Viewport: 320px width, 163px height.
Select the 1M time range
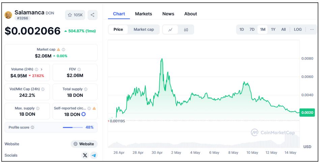click(263, 29)
